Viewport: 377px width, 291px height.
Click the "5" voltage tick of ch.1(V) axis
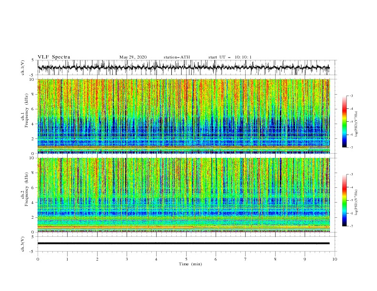click(x=33, y=60)
